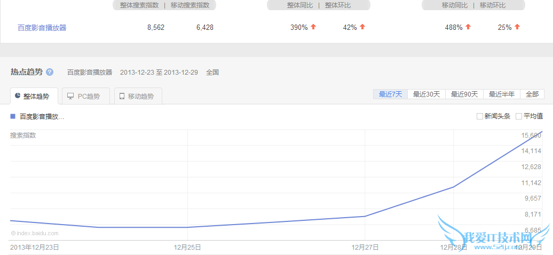
Task: Click the 百度影音播放... legend label
Action: (x=42, y=116)
